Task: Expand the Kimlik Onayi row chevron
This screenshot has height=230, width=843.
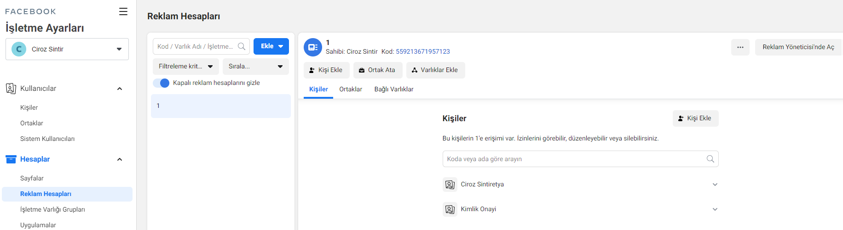Action: tap(715, 209)
